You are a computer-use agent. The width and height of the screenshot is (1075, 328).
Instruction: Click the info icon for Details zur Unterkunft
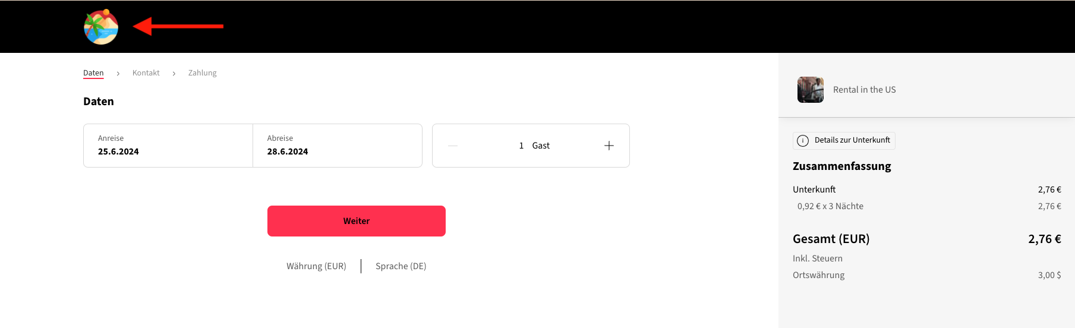click(x=803, y=141)
